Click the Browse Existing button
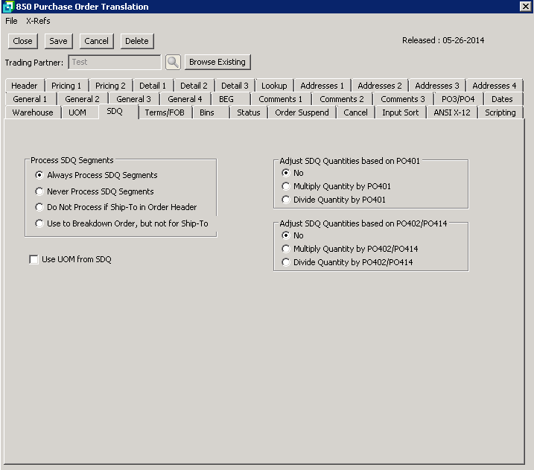Viewport: 534px width, 470px height. point(217,62)
